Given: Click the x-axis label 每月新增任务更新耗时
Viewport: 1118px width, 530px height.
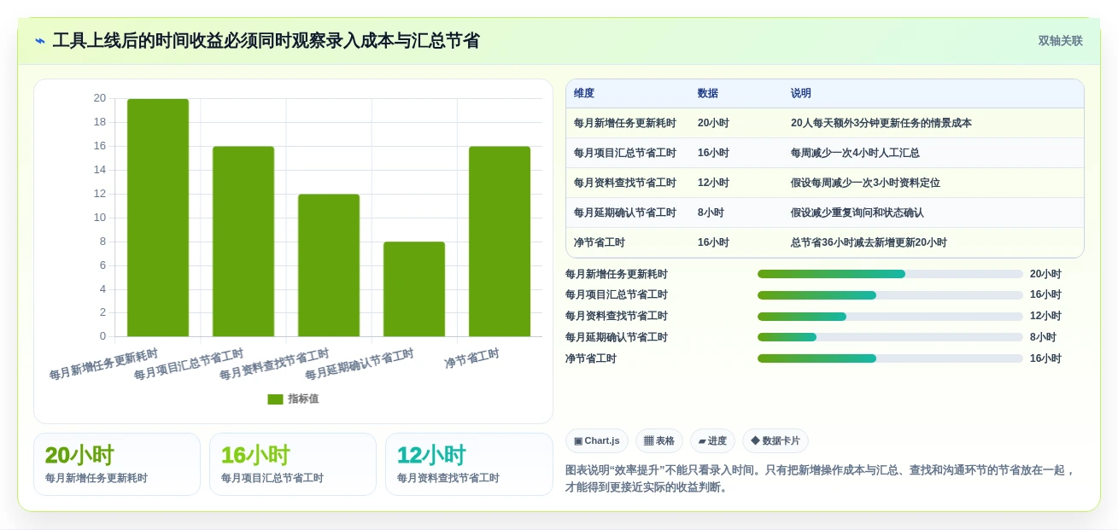Looking at the screenshot, I should tap(103, 364).
